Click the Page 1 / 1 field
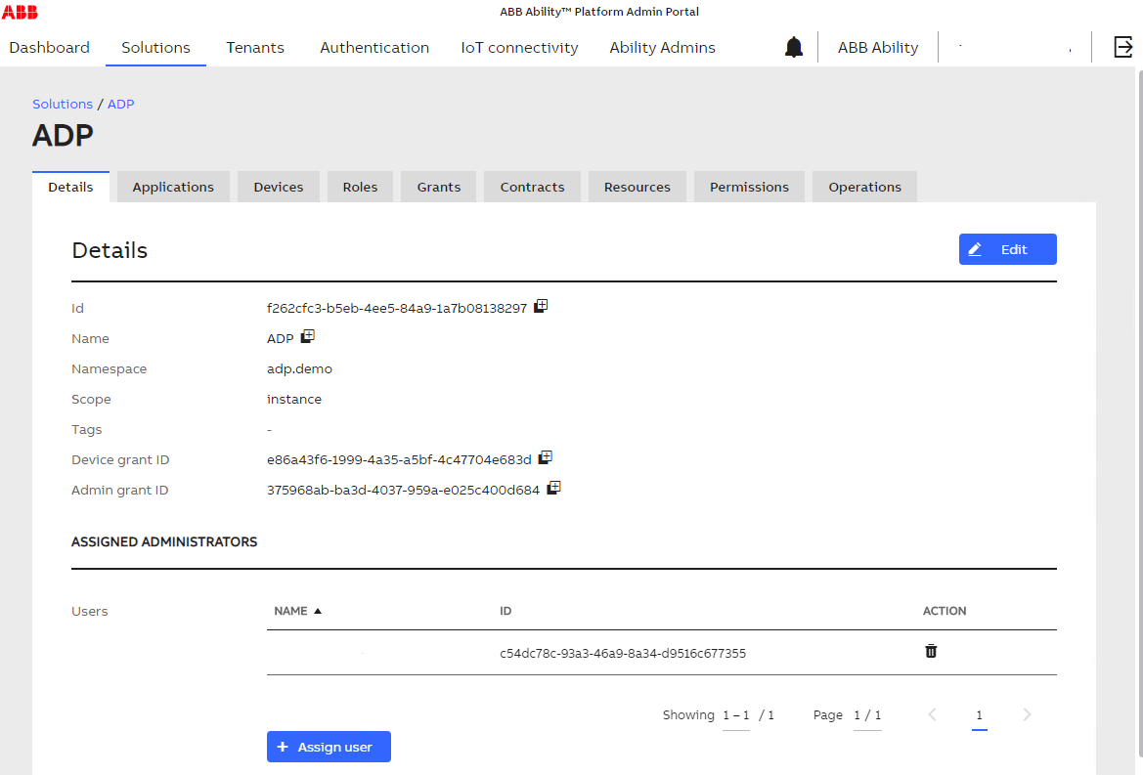Viewport: 1143px width, 775px height. coord(867,715)
